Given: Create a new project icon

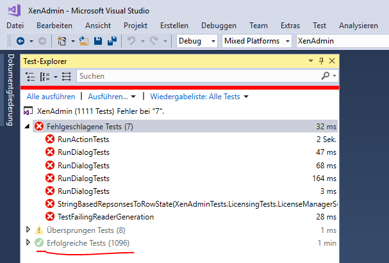Looking at the screenshot, I should point(62,41).
